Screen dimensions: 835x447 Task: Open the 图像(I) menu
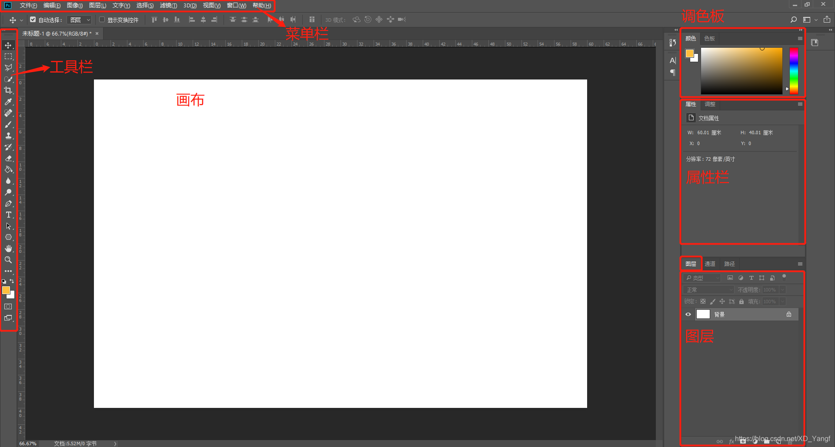[75, 6]
